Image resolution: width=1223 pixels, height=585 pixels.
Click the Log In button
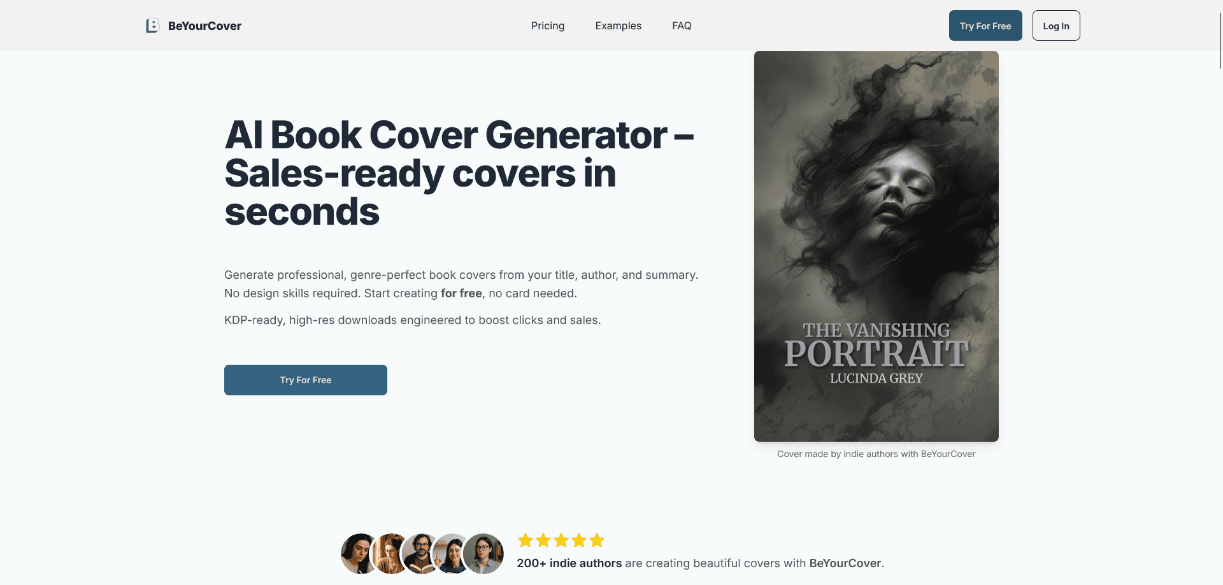pyautogui.click(x=1056, y=25)
